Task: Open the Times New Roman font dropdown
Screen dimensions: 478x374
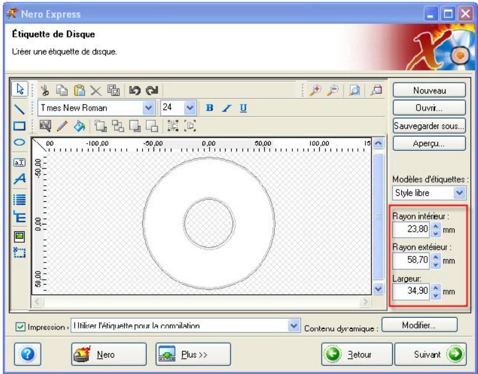Action: (148, 108)
